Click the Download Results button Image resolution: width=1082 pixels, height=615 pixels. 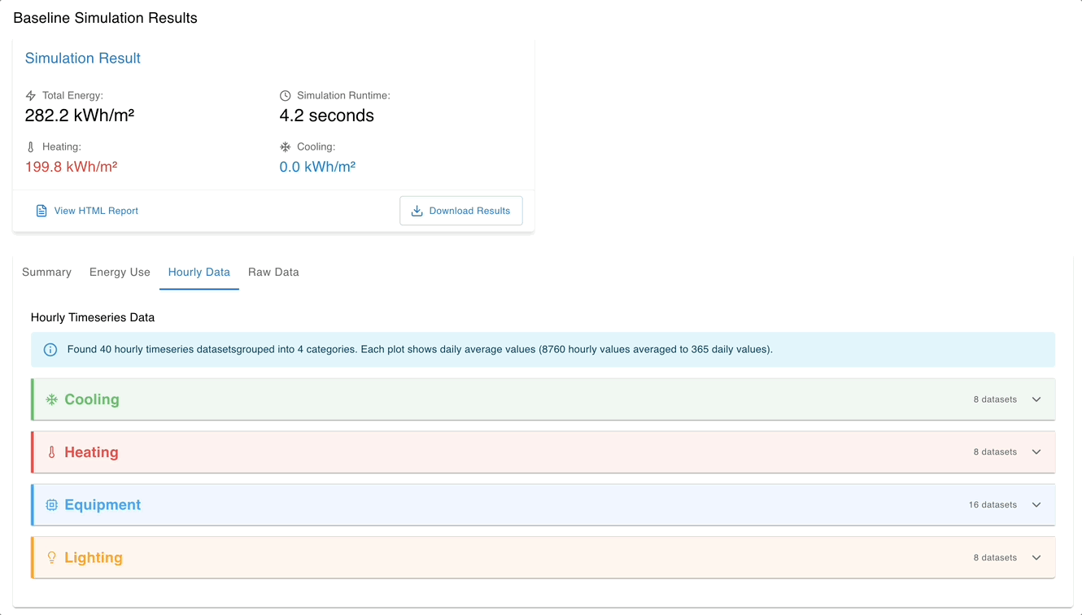pyautogui.click(x=460, y=211)
